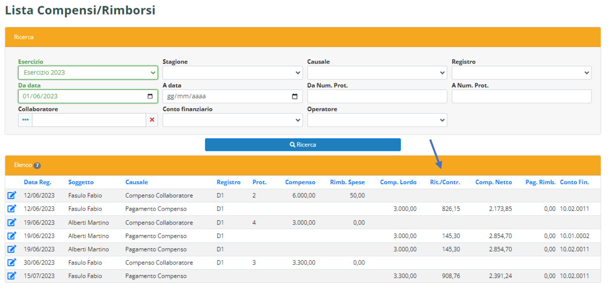Edit the 12/06/2023 Compenso Collaboratore row
This screenshot has width=610, height=290.
tap(12, 195)
